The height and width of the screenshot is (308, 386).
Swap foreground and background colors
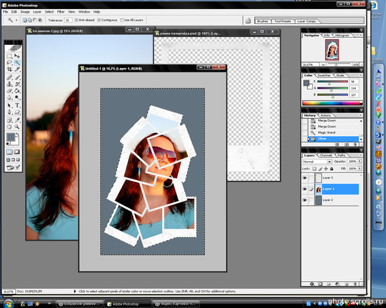tap(17, 134)
